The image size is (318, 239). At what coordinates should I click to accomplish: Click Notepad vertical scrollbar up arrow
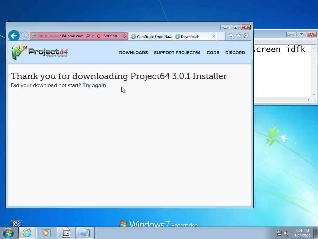click(x=314, y=48)
